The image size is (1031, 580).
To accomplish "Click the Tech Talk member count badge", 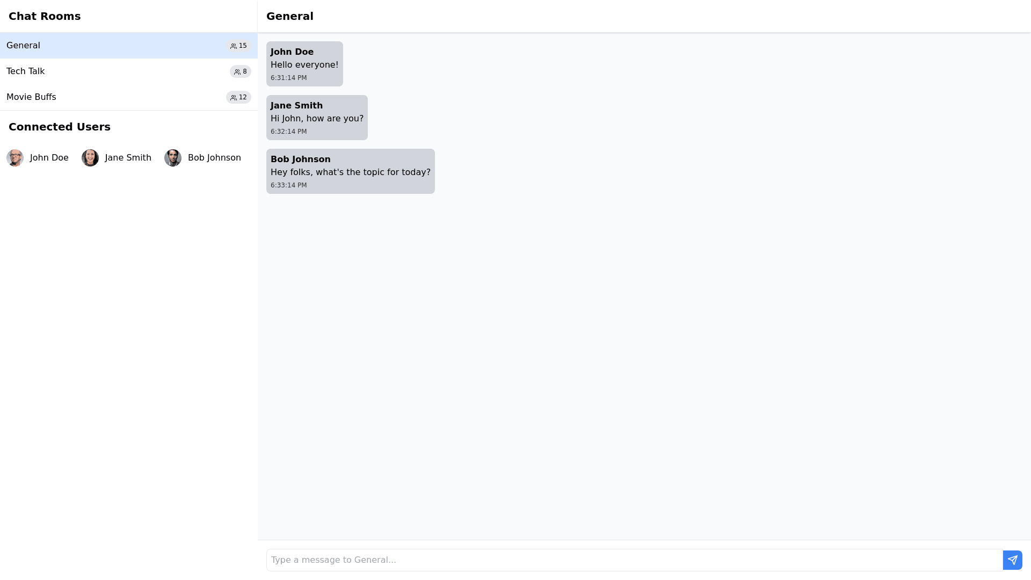I will coord(241,71).
